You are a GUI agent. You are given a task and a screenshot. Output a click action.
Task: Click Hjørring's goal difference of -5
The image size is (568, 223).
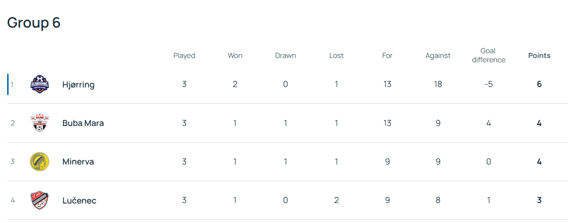point(488,85)
